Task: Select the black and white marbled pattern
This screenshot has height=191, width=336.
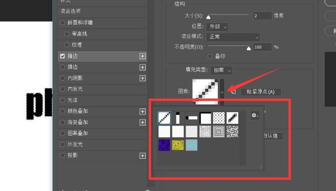Action: (233, 131)
